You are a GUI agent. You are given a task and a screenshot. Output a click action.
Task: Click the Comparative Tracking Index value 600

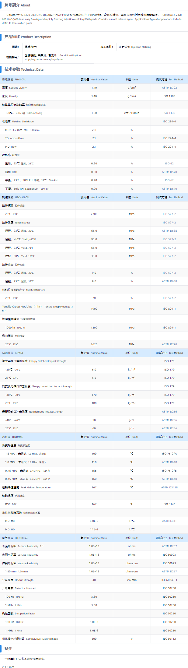tap(94, 639)
